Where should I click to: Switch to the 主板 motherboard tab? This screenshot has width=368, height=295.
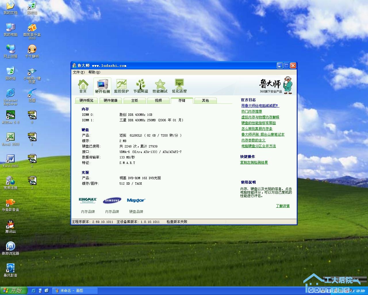tap(135, 101)
